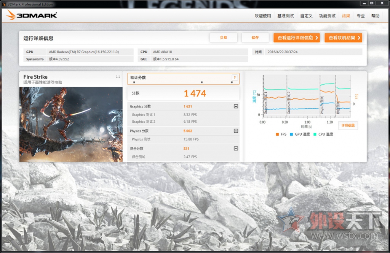Click the CPU value AMD A8/A10
The image size is (390, 253).
click(162, 52)
